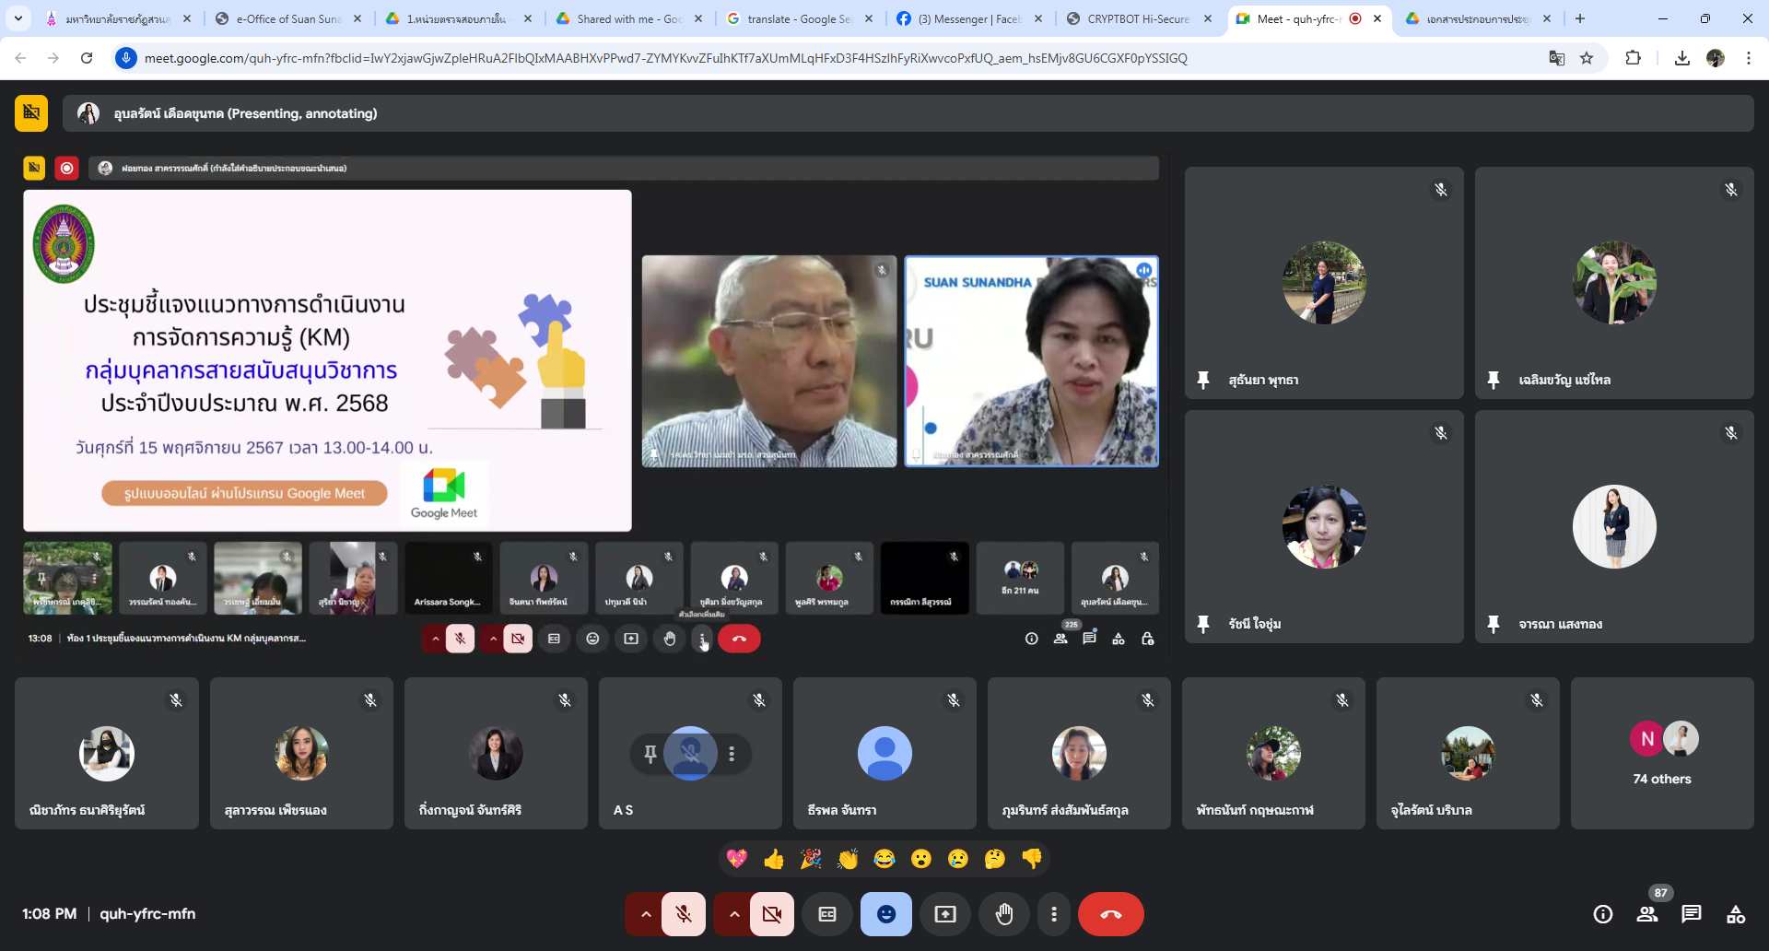Send the thumbs up reaction
Screen dimensions: 1769x951
774,859
